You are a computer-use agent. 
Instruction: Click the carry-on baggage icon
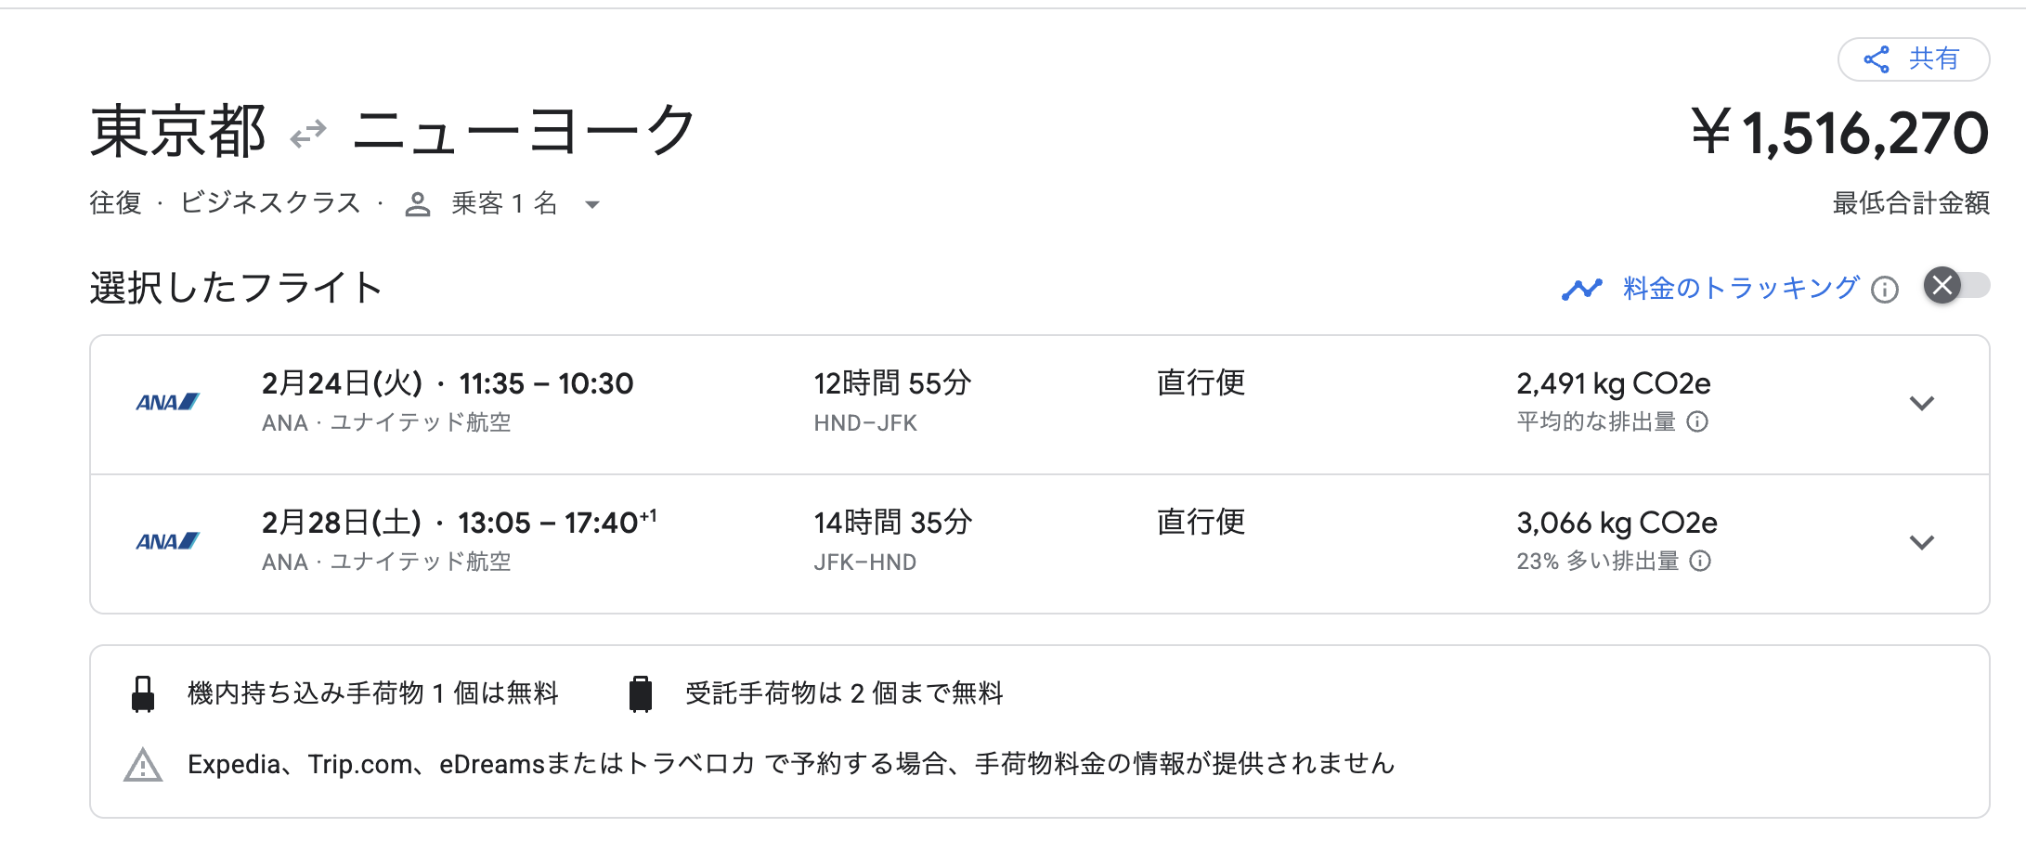tap(142, 692)
